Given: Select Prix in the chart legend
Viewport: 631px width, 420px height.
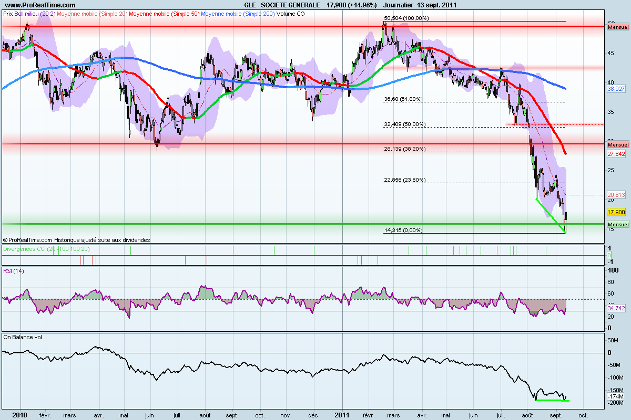Looking at the screenshot, I should (x=8, y=14).
